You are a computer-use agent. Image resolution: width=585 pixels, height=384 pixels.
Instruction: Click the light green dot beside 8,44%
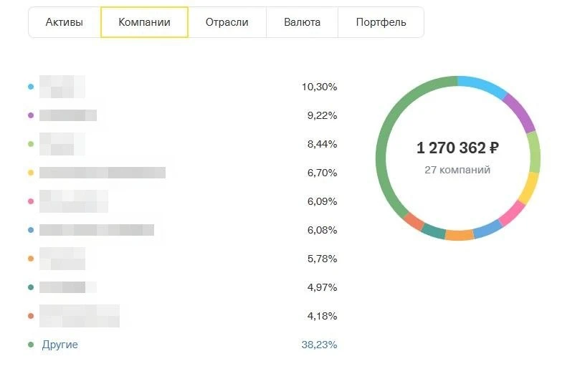pos(31,144)
